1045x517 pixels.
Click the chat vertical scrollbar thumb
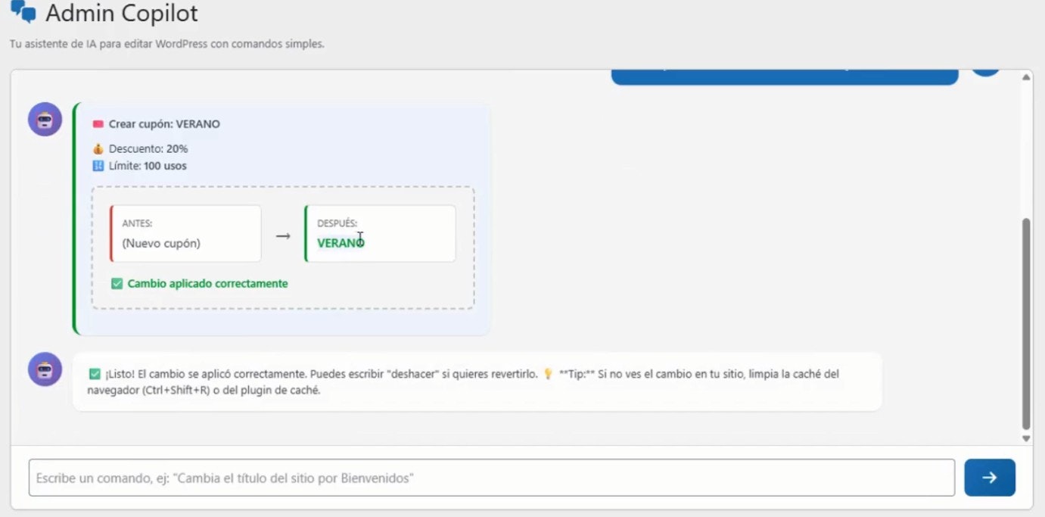tap(1026, 324)
